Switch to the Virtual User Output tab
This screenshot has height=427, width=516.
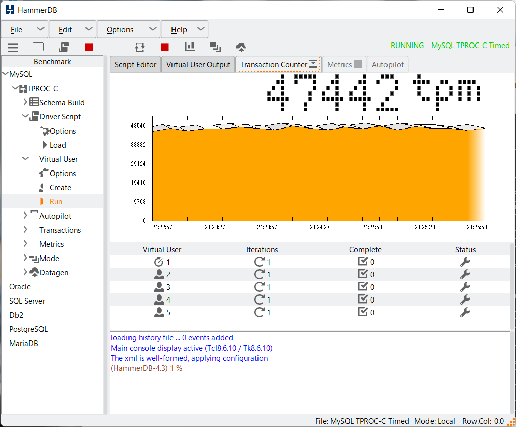click(198, 65)
